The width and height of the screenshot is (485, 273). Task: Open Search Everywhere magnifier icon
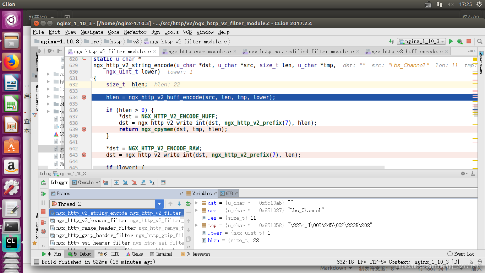pos(480,41)
